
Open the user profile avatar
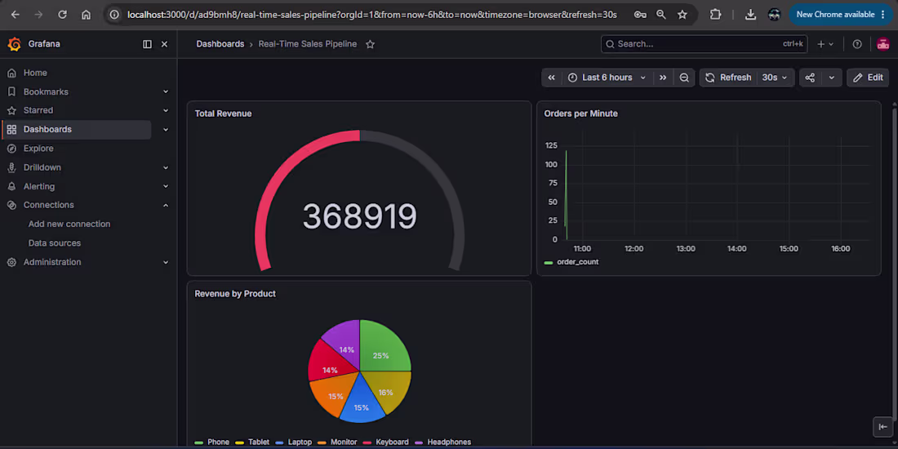coord(882,44)
